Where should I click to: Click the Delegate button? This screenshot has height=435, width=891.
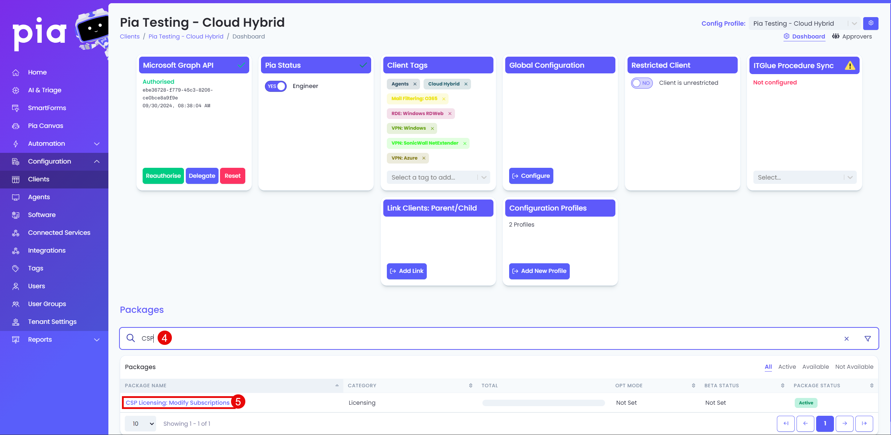click(x=202, y=176)
